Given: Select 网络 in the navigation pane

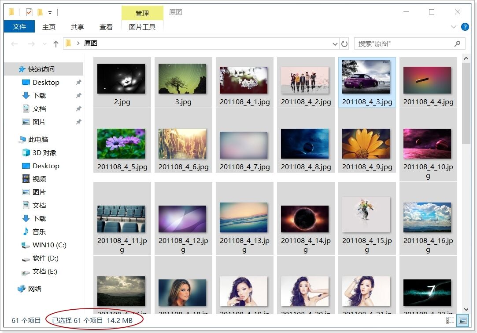Looking at the screenshot, I should point(34,289).
